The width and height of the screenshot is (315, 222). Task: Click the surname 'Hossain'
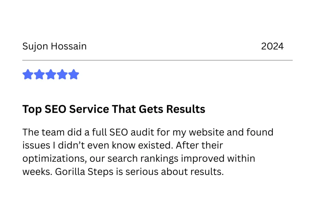(69, 46)
